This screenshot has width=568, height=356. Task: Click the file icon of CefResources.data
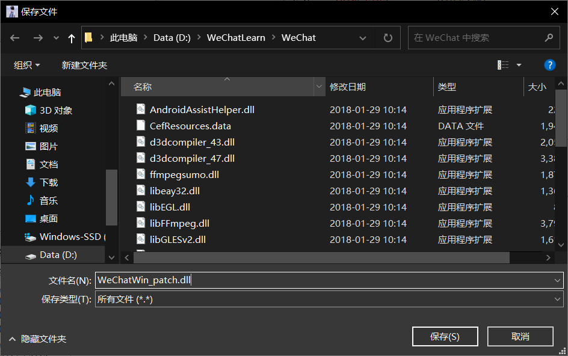[x=141, y=125]
